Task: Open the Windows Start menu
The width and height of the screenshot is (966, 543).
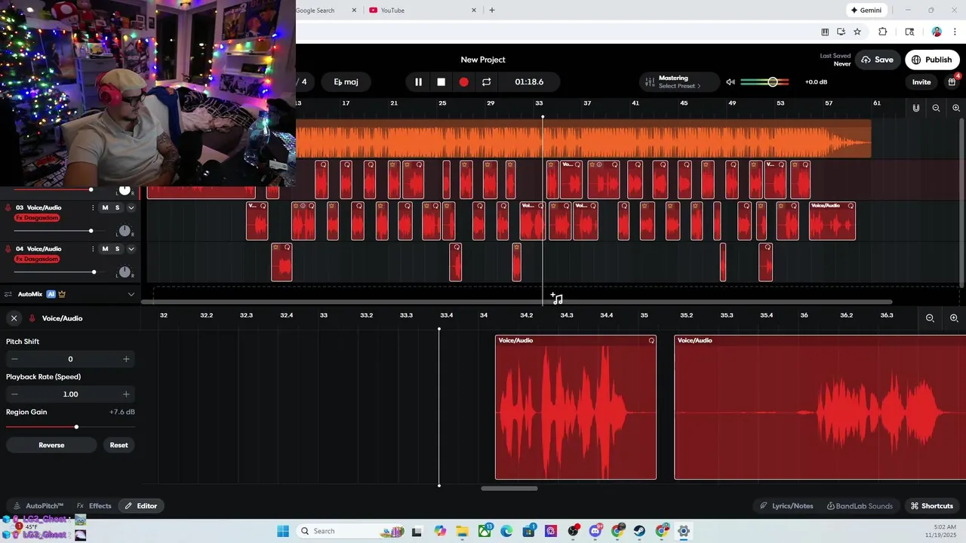Action: [283, 531]
